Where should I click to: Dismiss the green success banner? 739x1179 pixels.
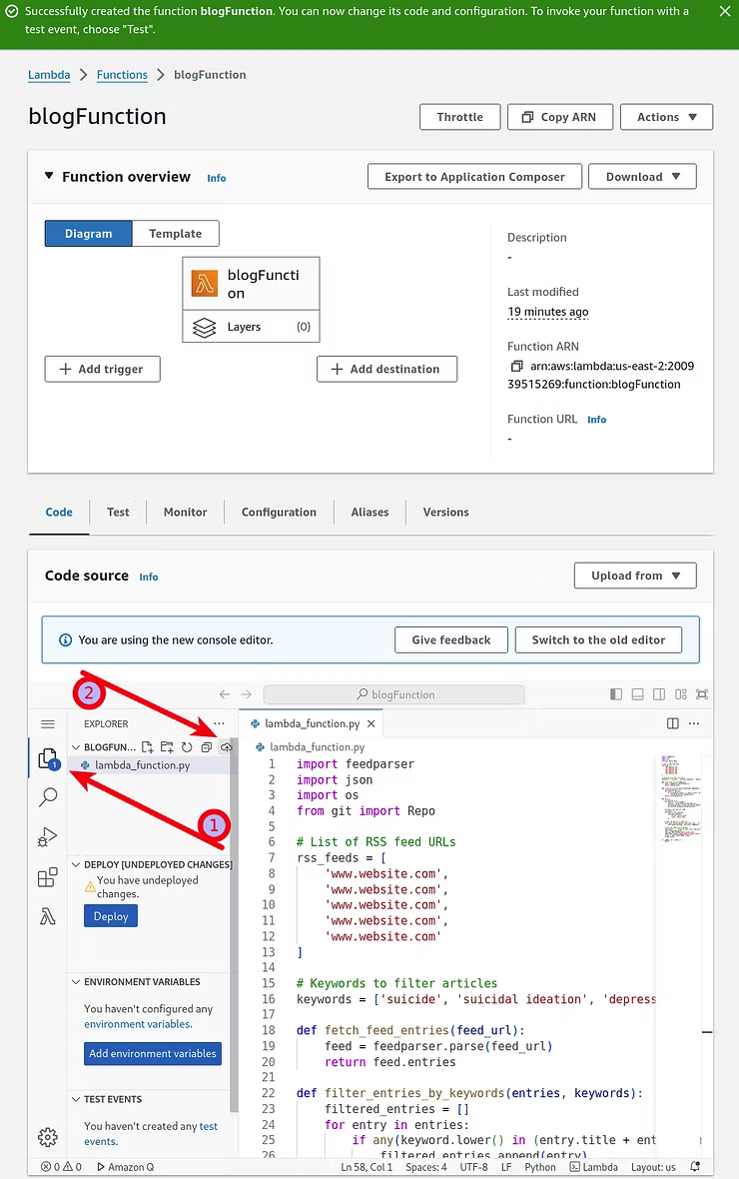point(725,11)
